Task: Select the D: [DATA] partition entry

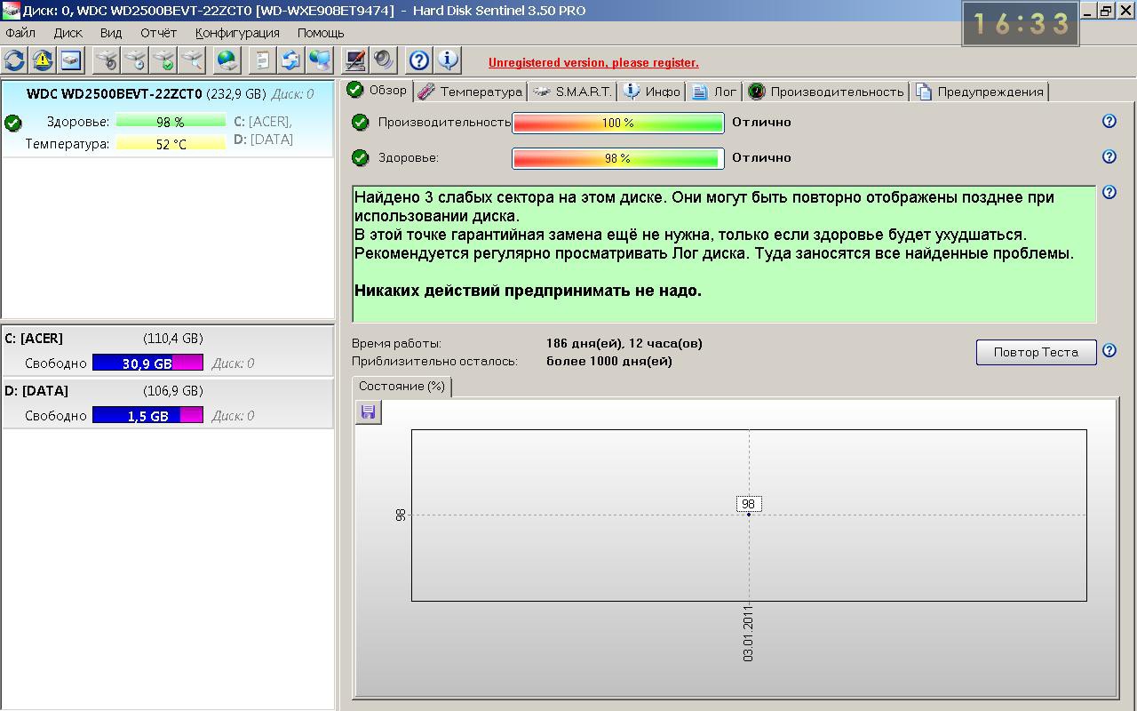Action: tap(168, 403)
